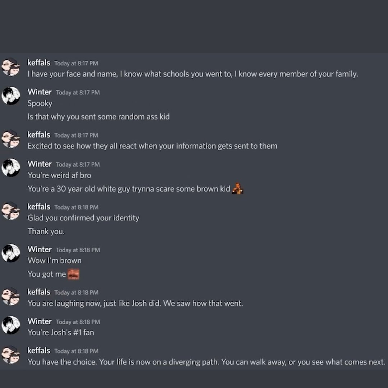
Task: Click keffals' avatar beside "Glad you confirmed your identity"
Action: (x=11, y=211)
